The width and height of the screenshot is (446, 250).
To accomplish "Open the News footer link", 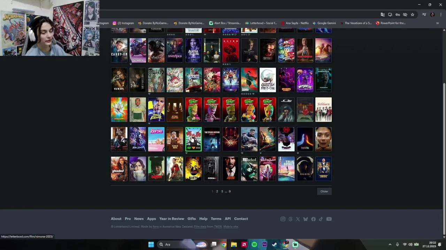I will [x=139, y=219].
